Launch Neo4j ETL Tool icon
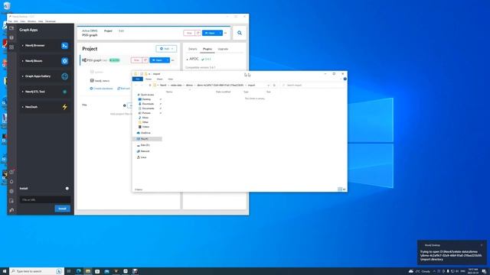The image size is (490, 275). (x=64, y=92)
